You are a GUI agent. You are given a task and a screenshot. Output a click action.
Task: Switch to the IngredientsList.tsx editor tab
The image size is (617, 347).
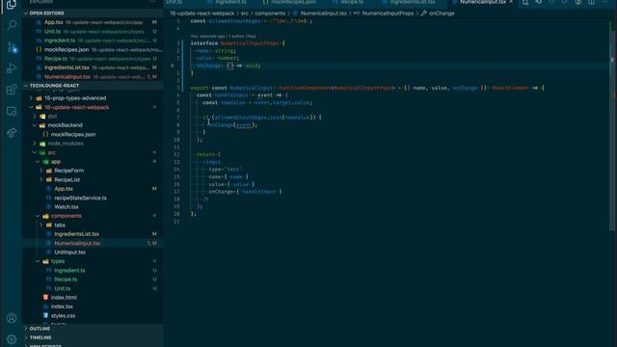click(x=409, y=2)
